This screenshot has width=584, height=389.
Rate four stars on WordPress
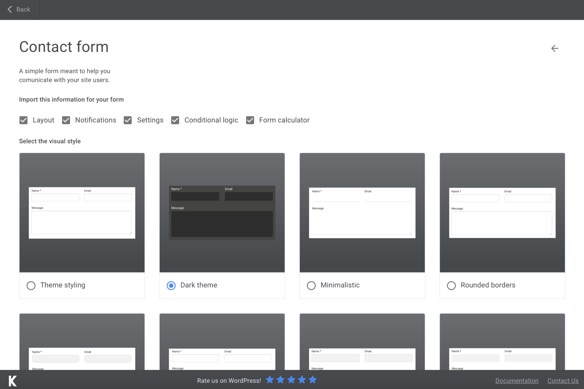coord(302,380)
